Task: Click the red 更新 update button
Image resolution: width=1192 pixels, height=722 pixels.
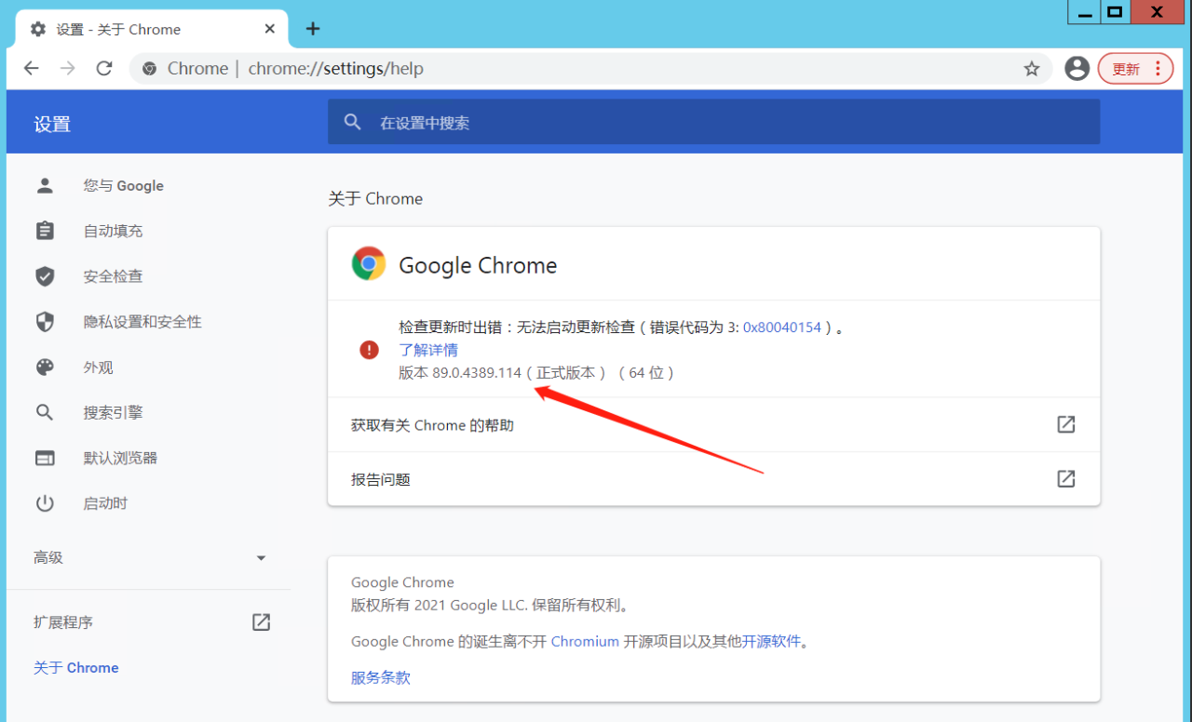Action: pyautogui.click(x=1135, y=69)
